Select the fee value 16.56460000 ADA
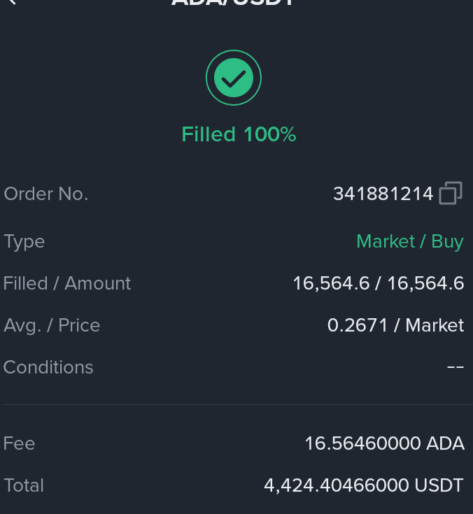The width and height of the screenshot is (473, 514). point(385,443)
